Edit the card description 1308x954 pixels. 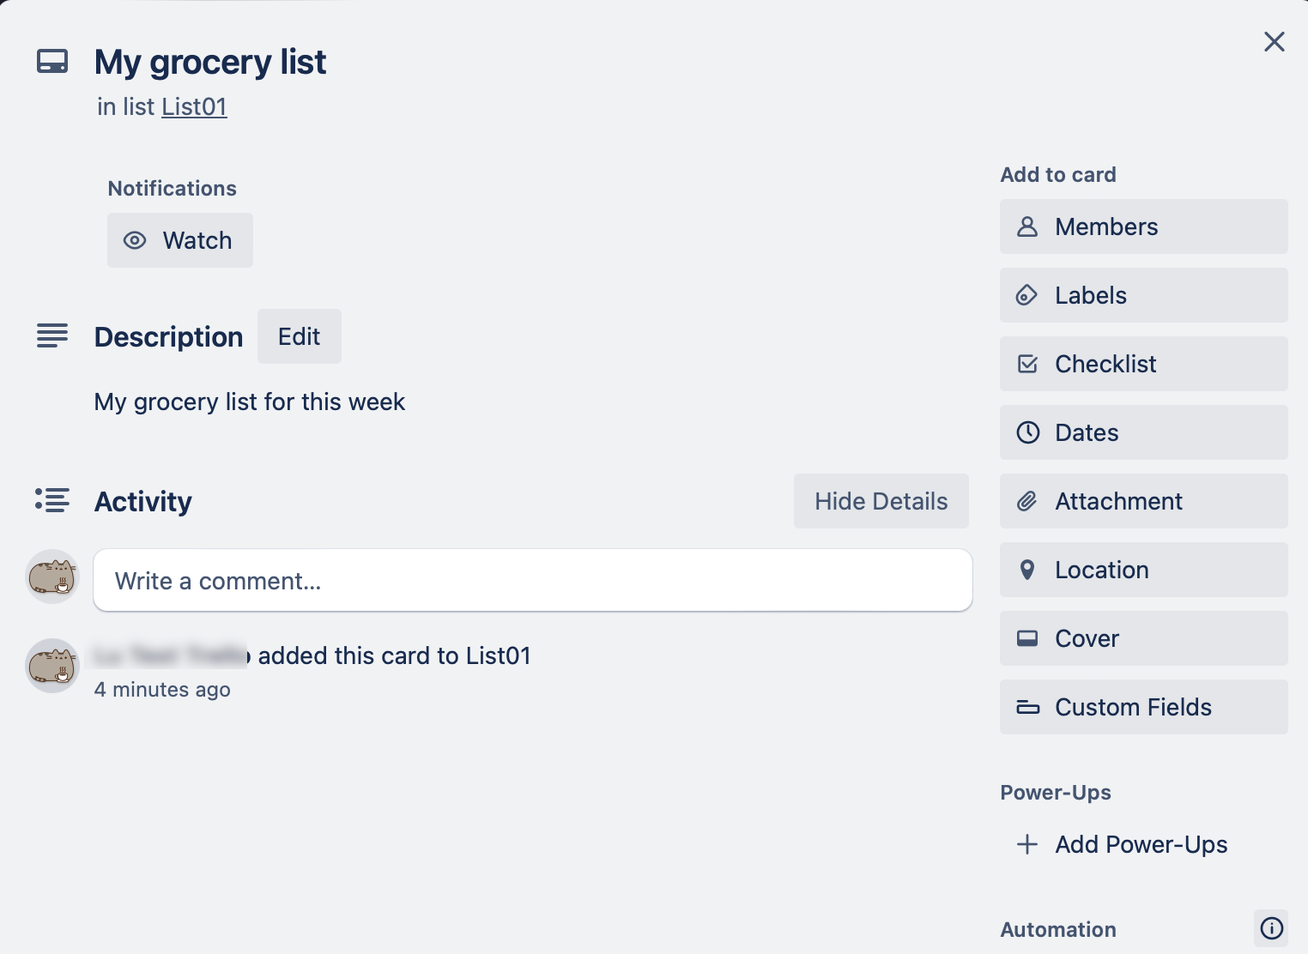tap(299, 336)
